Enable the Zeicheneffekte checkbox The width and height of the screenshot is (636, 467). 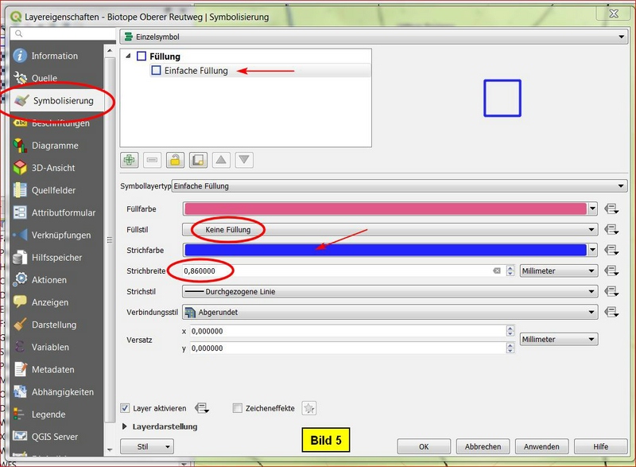coord(237,408)
